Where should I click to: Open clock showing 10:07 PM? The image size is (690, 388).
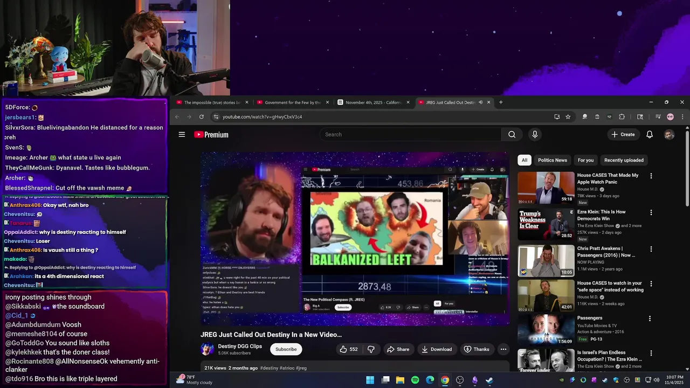(674, 380)
